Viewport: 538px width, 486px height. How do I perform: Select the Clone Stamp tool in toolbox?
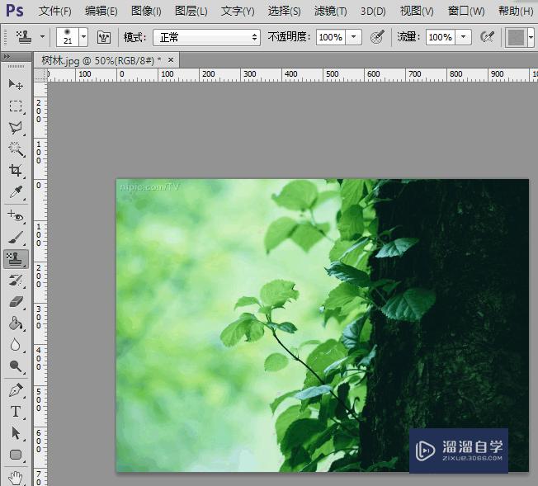pyautogui.click(x=16, y=259)
